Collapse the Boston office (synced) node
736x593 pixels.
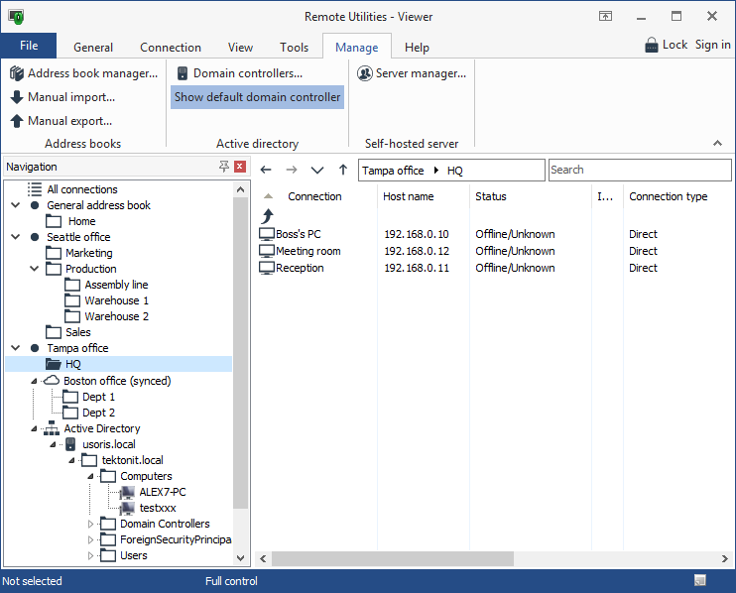(34, 381)
